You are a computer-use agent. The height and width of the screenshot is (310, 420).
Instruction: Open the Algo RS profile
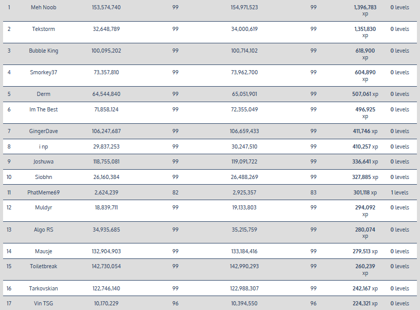point(43,230)
